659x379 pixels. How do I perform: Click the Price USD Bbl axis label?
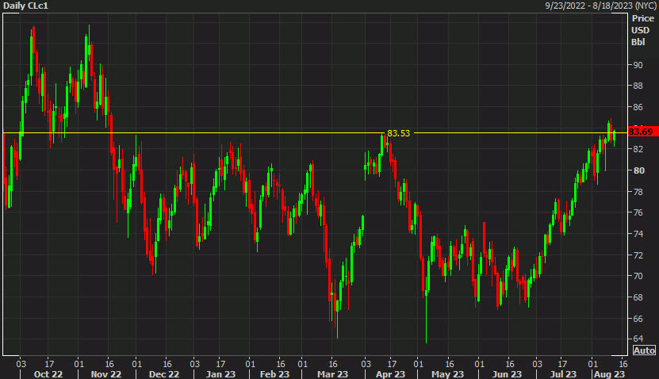click(x=642, y=30)
